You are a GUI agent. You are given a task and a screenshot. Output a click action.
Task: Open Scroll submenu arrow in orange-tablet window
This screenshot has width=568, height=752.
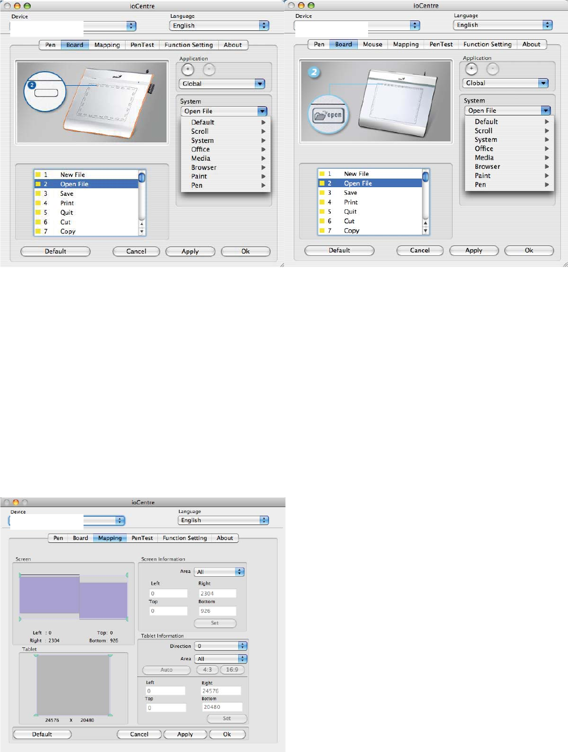[x=264, y=132]
